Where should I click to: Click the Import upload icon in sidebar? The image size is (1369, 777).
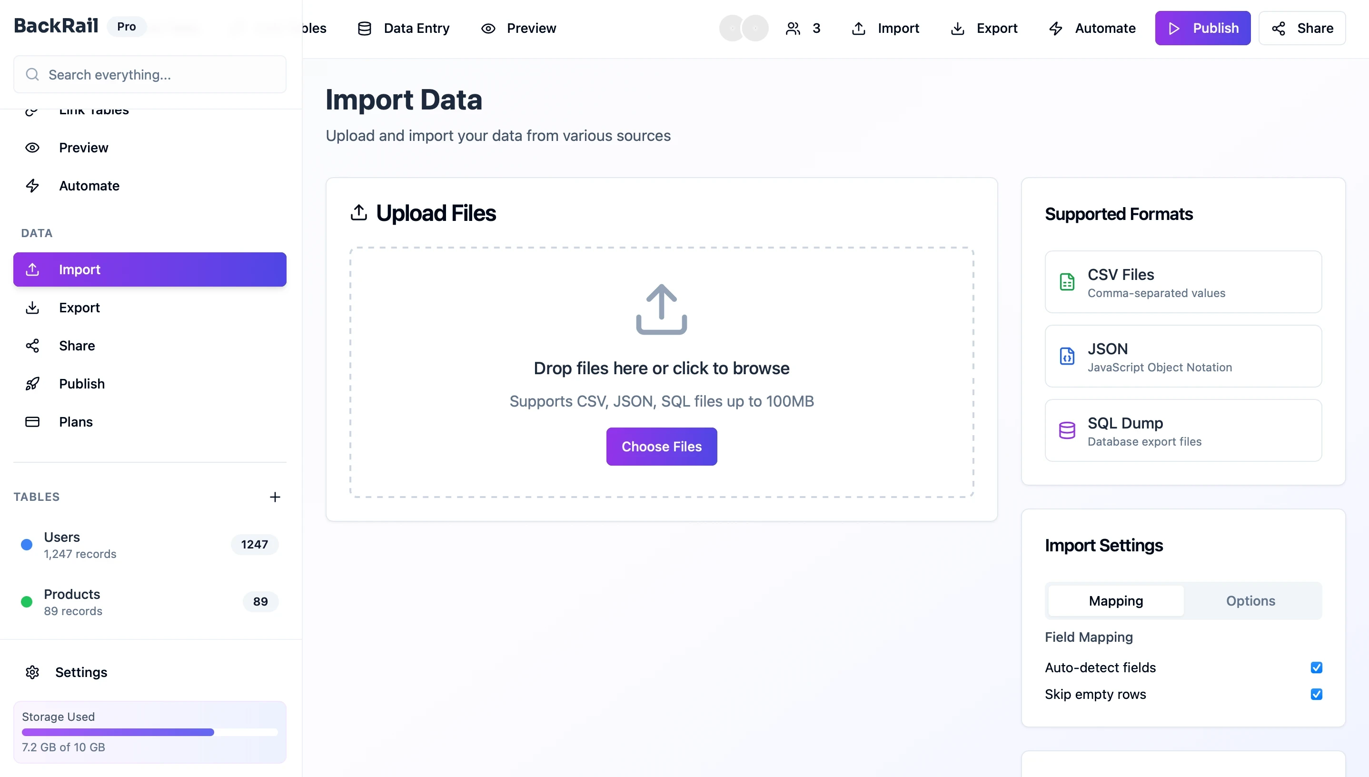pyautogui.click(x=32, y=269)
